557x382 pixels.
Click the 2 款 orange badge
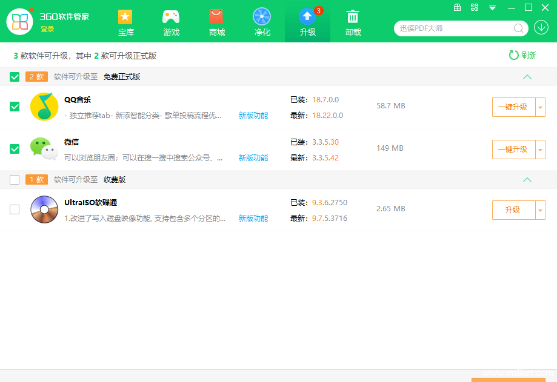point(36,77)
